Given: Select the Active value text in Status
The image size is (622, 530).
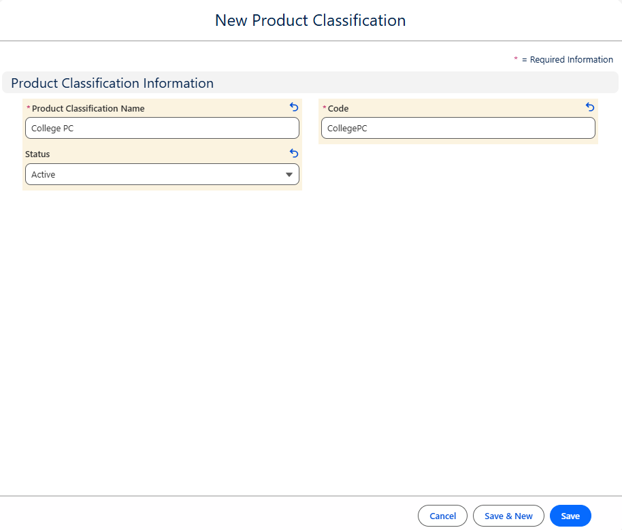Looking at the screenshot, I should pos(44,175).
